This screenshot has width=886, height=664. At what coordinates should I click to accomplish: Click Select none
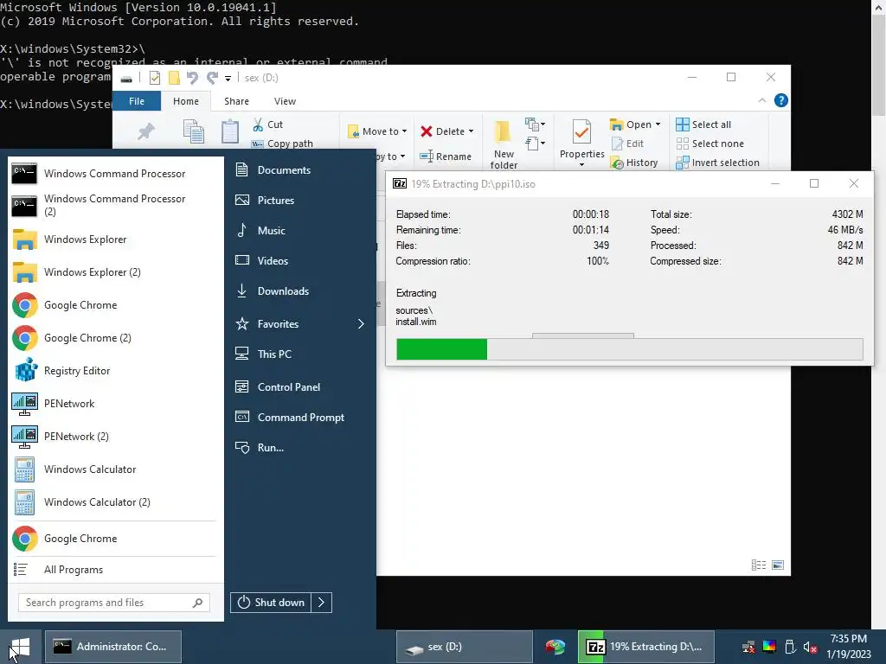710,144
